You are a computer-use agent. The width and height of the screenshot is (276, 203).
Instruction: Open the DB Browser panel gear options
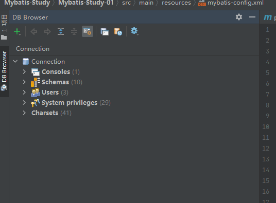(x=239, y=17)
